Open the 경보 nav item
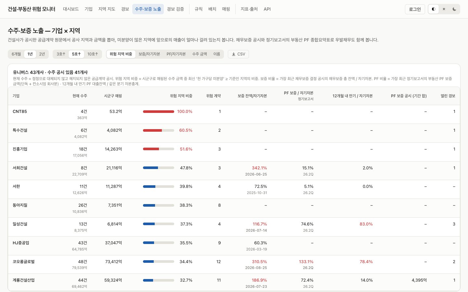This screenshot has width=468, height=292. 125,9
